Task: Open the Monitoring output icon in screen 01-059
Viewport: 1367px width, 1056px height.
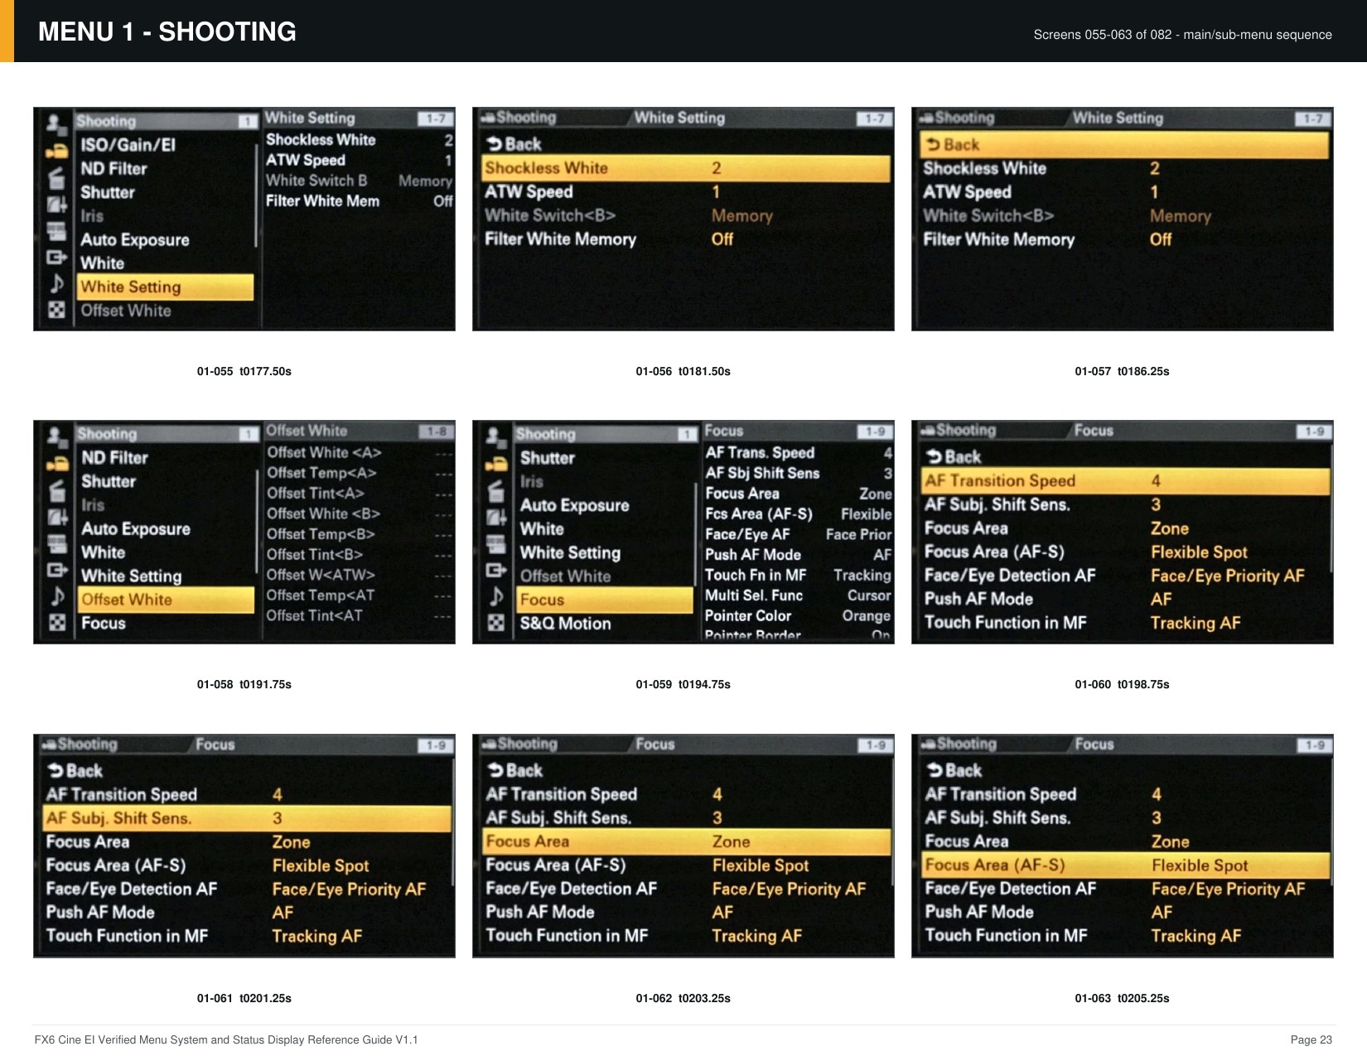Action: coord(495,570)
